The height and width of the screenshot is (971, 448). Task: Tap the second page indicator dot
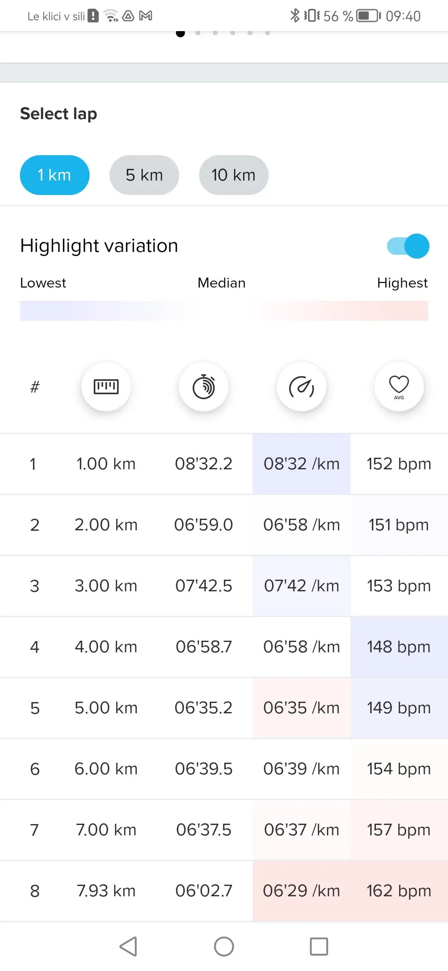tap(198, 33)
